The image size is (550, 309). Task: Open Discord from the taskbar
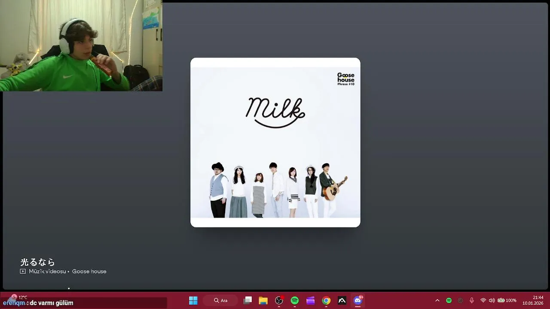click(358, 300)
